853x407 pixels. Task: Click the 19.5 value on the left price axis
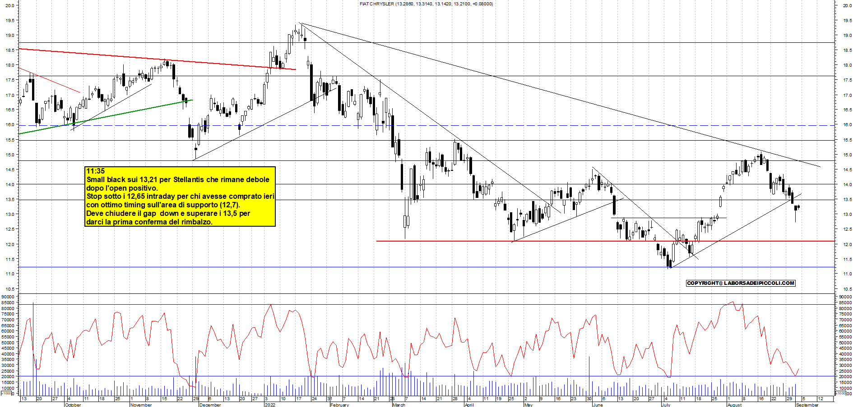pos(10,20)
